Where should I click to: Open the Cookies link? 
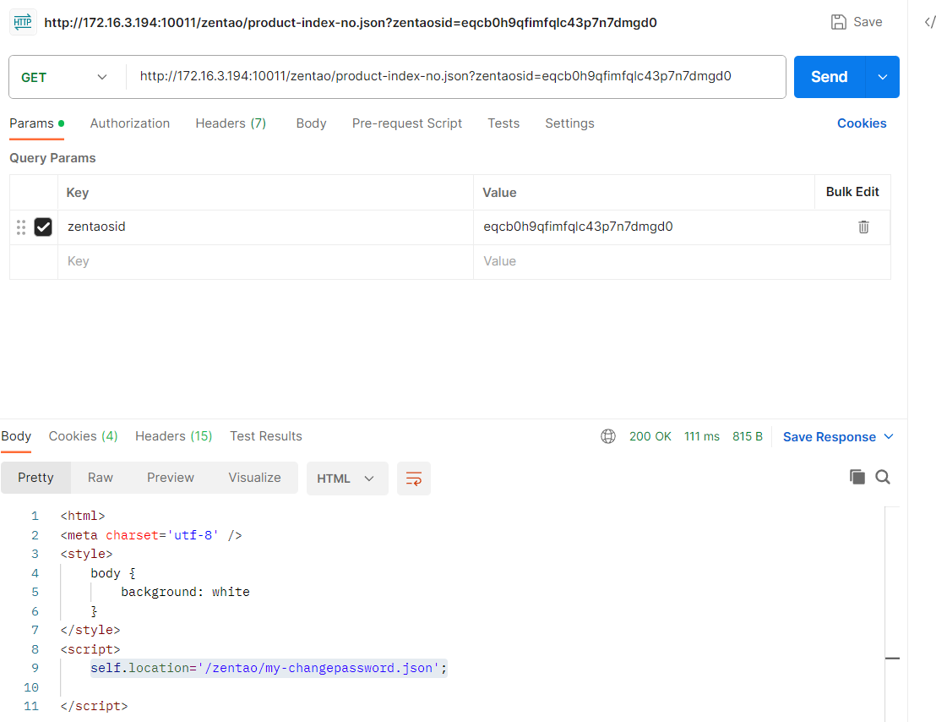pos(861,123)
